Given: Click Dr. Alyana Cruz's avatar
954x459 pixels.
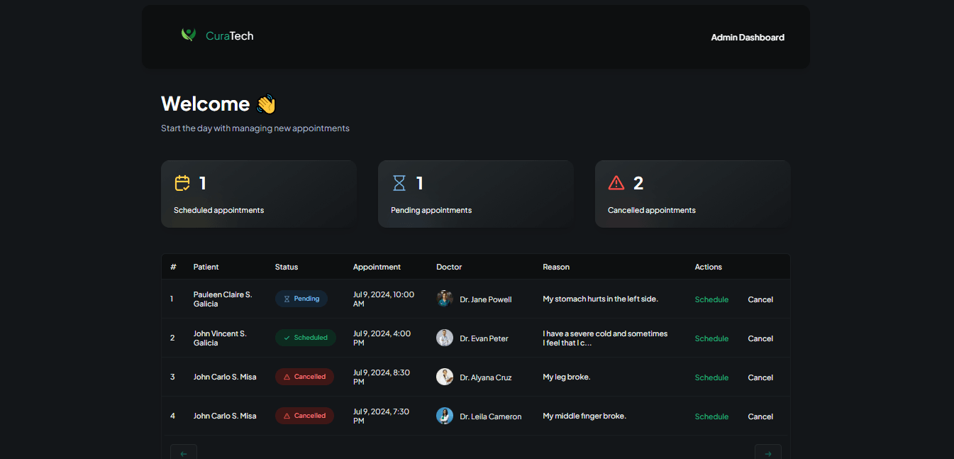Looking at the screenshot, I should pos(445,377).
